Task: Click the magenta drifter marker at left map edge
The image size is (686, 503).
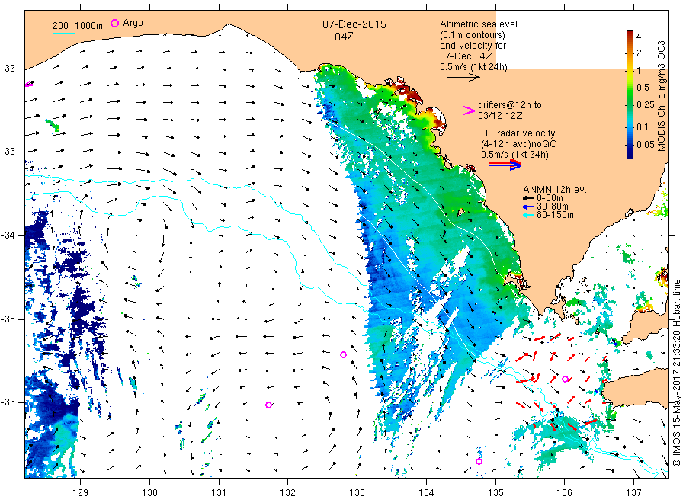Action: coord(29,84)
